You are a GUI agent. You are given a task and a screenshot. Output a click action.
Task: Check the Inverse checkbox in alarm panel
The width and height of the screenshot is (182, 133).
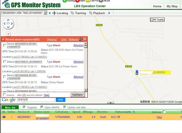(x=4, y=95)
